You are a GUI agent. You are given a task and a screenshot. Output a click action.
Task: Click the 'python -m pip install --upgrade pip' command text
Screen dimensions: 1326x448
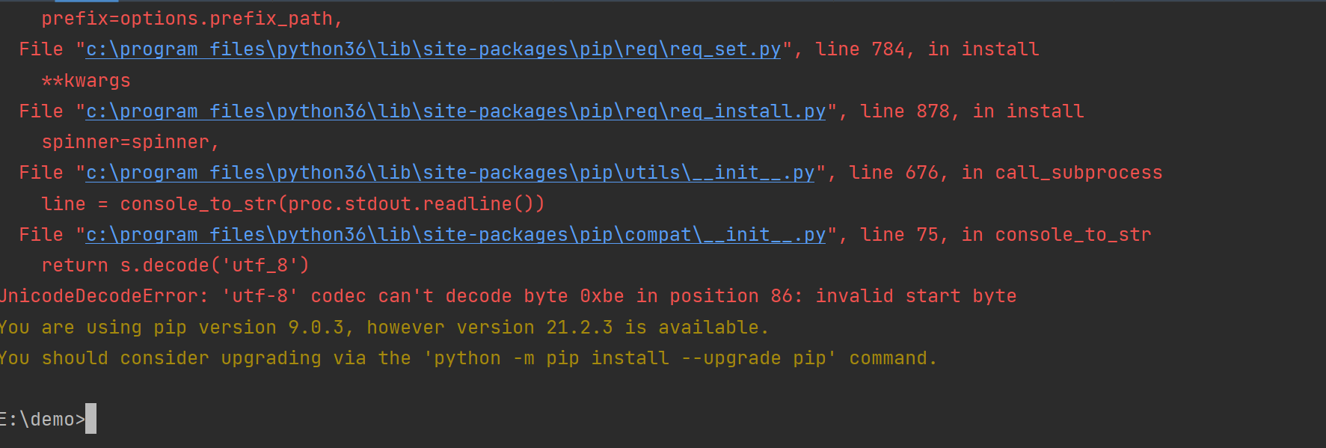click(x=630, y=358)
